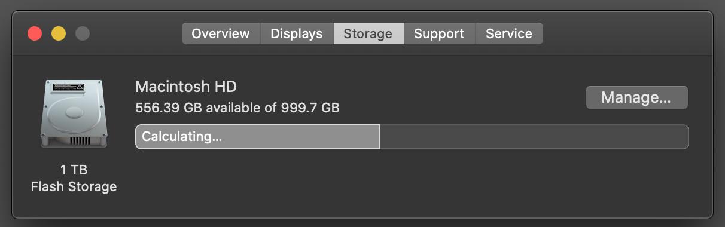Click the sticker label on the drive icon

(x=69, y=87)
